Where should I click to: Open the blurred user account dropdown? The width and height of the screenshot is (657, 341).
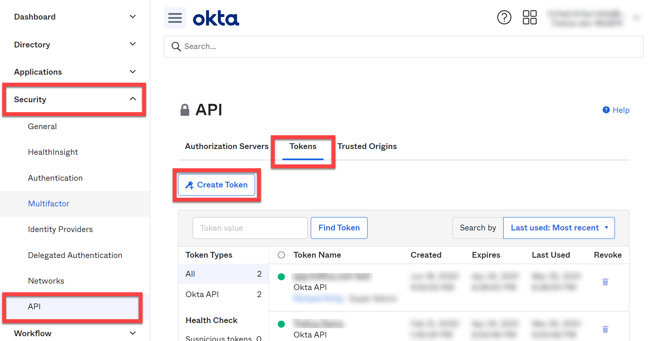(x=594, y=18)
